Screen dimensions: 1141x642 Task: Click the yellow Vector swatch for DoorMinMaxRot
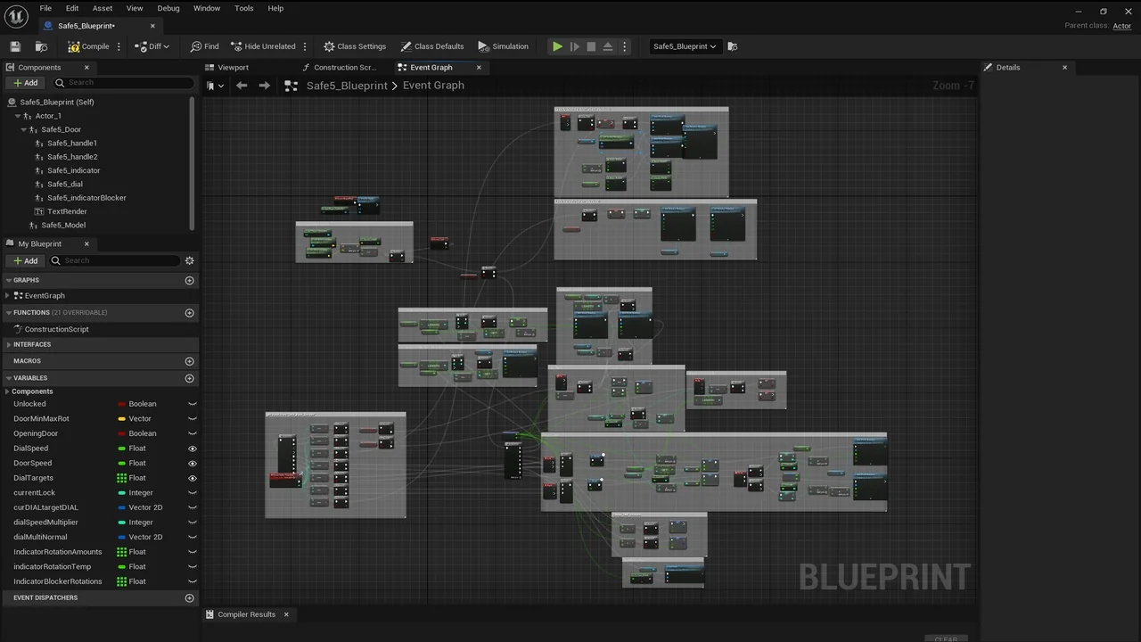pos(122,419)
